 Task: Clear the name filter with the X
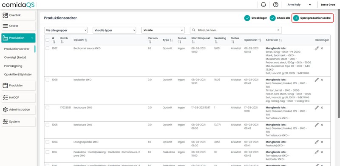[278, 30]
